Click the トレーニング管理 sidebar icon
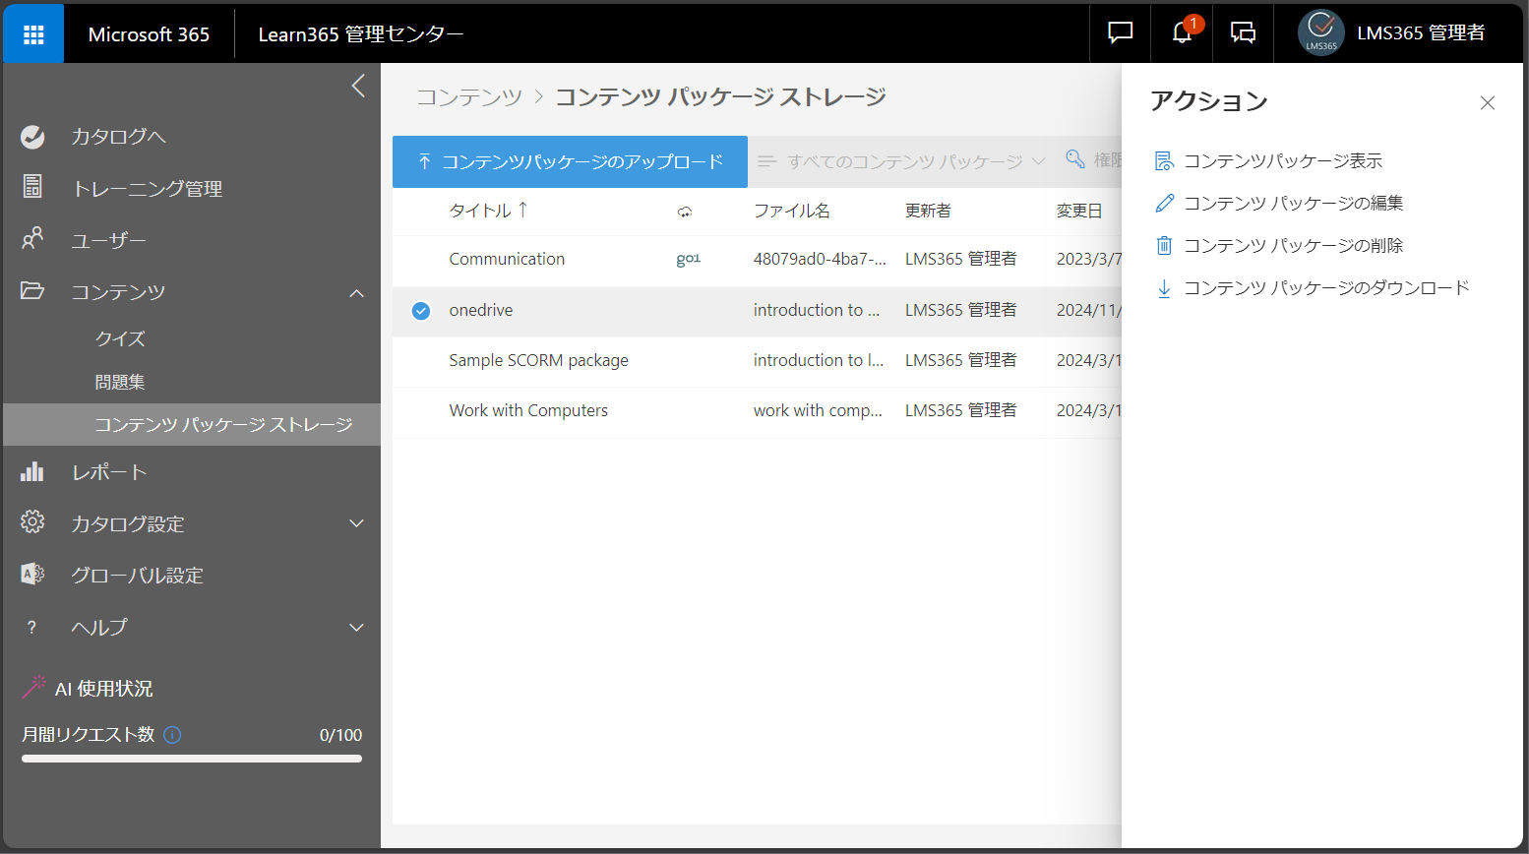 (32, 187)
